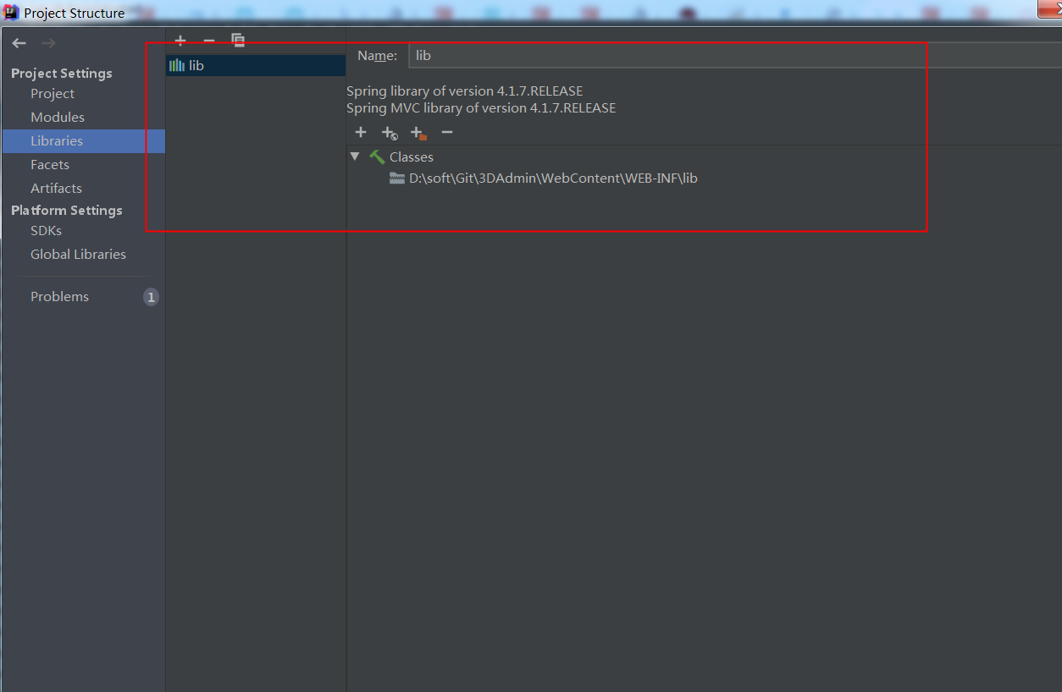Select Global Libraries in the sidebar
Image resolution: width=1062 pixels, height=692 pixels.
tap(78, 254)
